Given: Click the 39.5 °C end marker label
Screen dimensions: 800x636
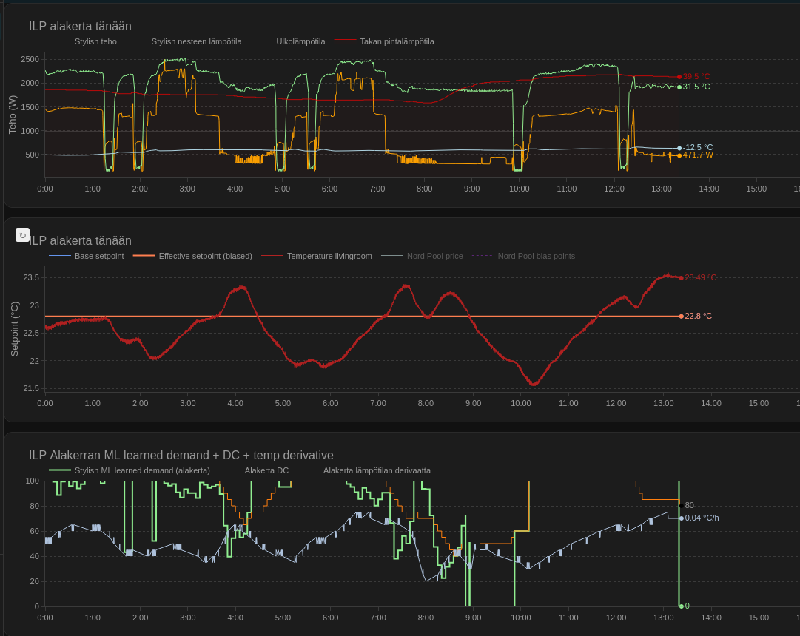Looking at the screenshot, I should (696, 76).
